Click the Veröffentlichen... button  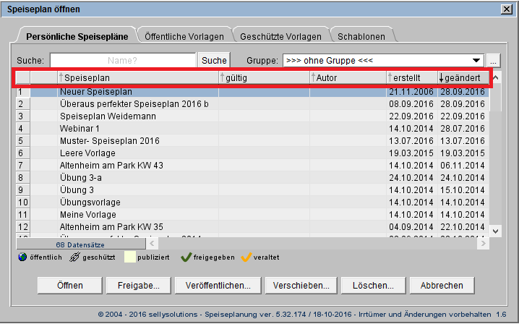[218, 286]
